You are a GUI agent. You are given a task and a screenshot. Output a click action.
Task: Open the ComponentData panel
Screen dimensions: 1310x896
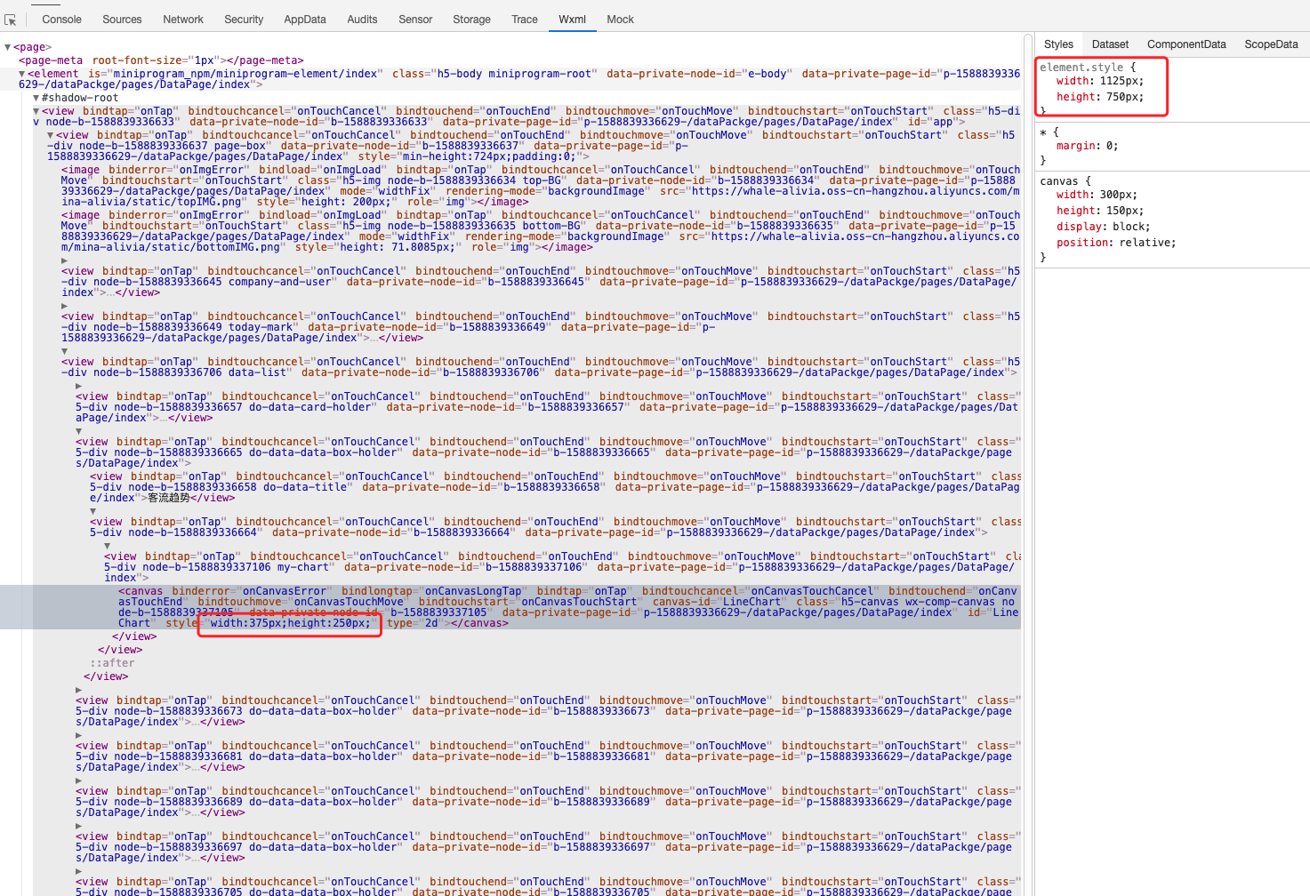pos(1186,44)
